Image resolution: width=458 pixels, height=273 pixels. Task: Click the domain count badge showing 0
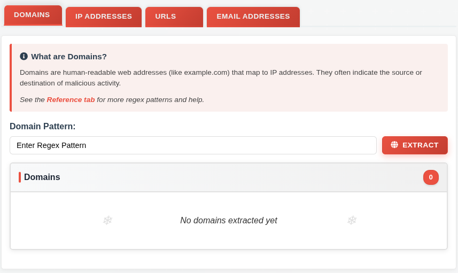431,177
